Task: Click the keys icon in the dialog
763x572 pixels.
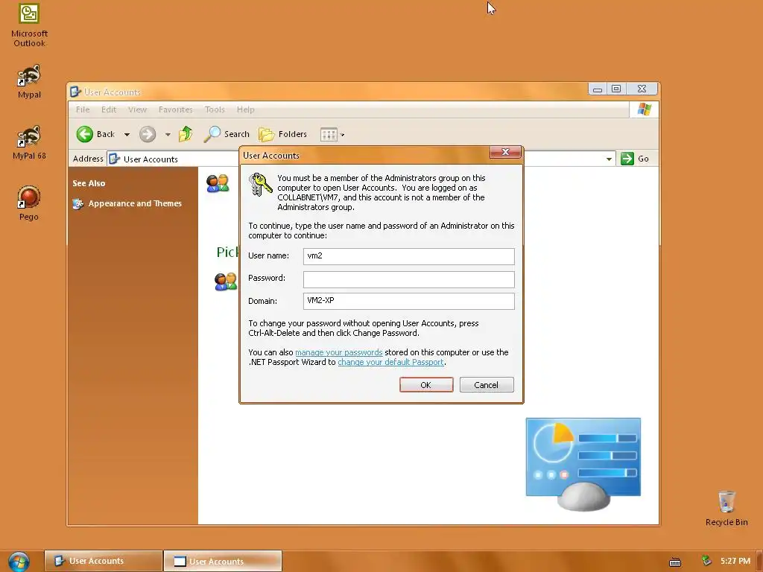Action: click(x=260, y=185)
